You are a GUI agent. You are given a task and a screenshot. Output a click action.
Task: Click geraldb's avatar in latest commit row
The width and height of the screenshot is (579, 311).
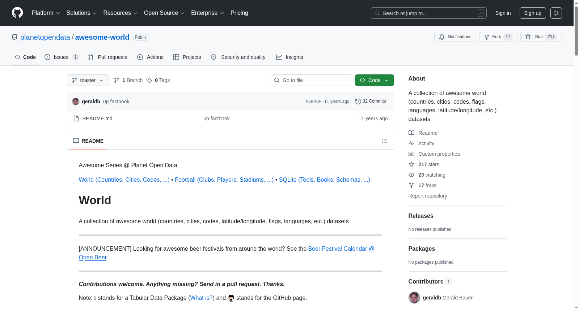[76, 101]
